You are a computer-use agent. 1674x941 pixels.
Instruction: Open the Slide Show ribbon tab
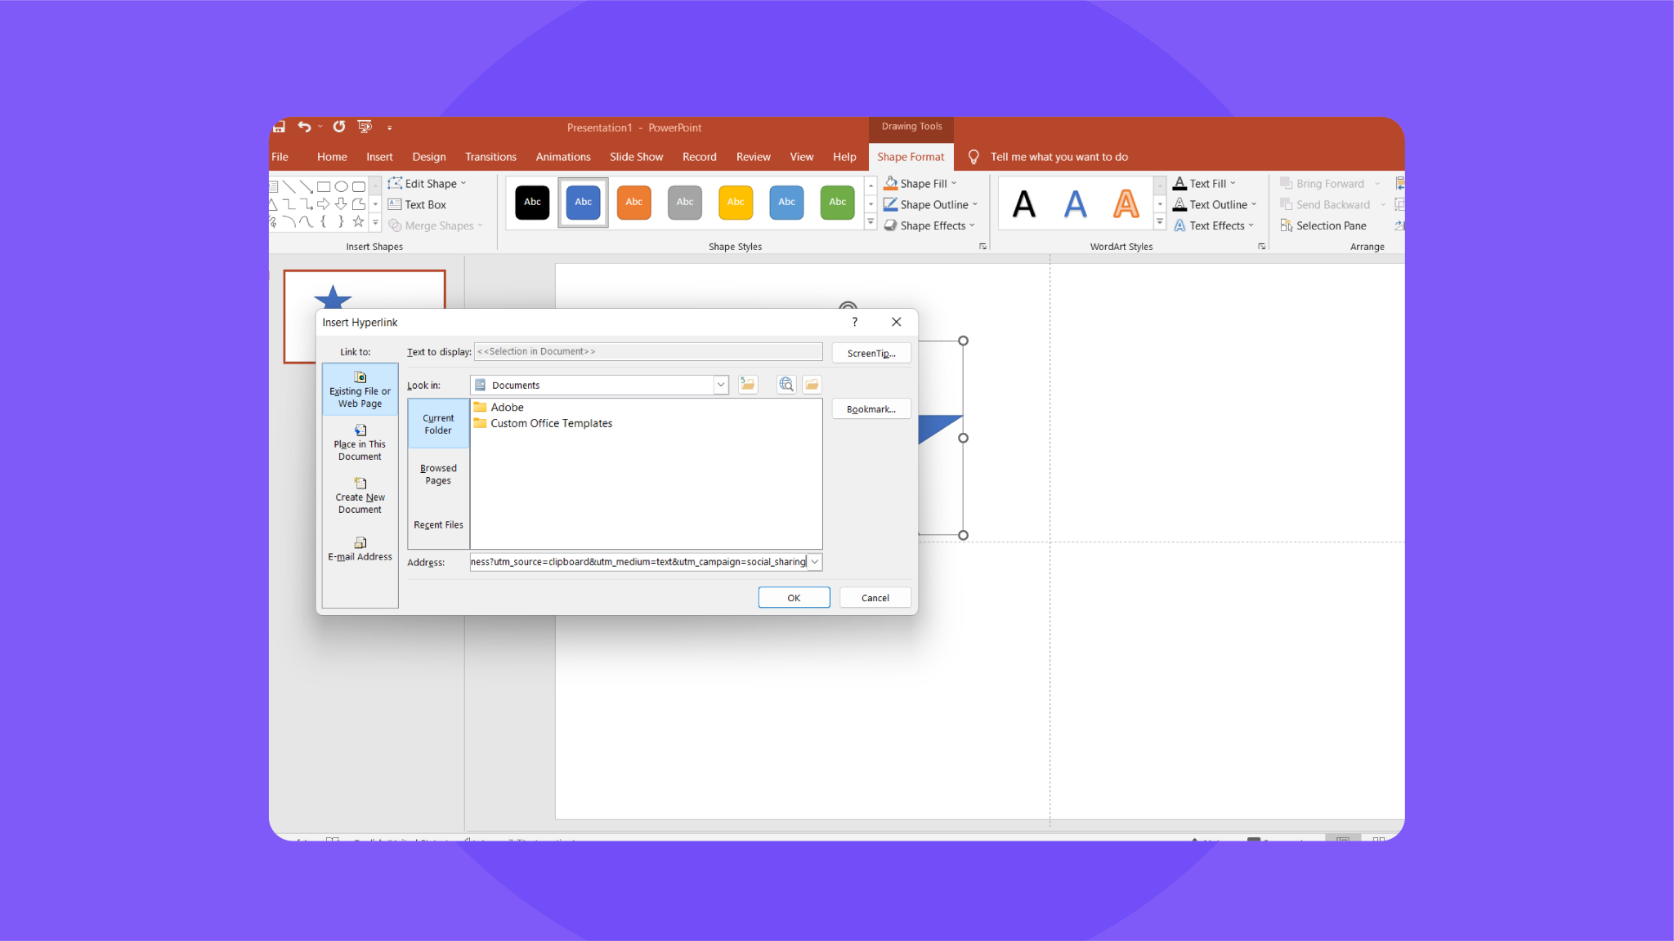[636, 156]
